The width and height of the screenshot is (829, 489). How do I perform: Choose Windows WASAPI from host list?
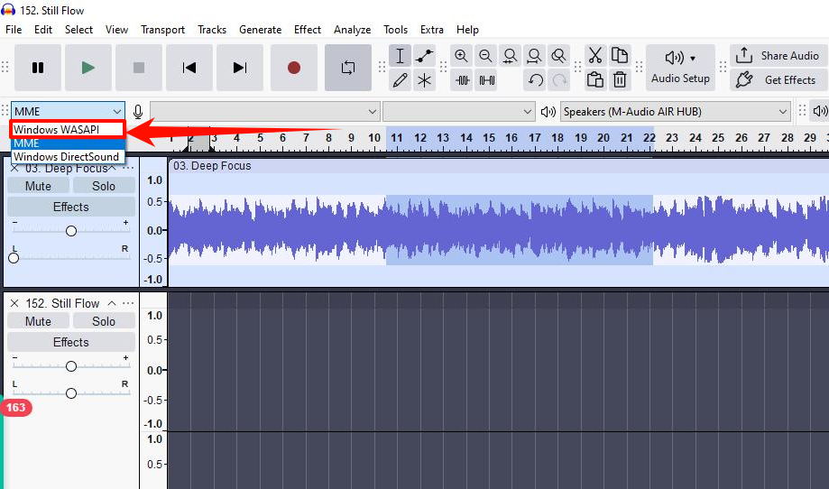[x=68, y=130]
